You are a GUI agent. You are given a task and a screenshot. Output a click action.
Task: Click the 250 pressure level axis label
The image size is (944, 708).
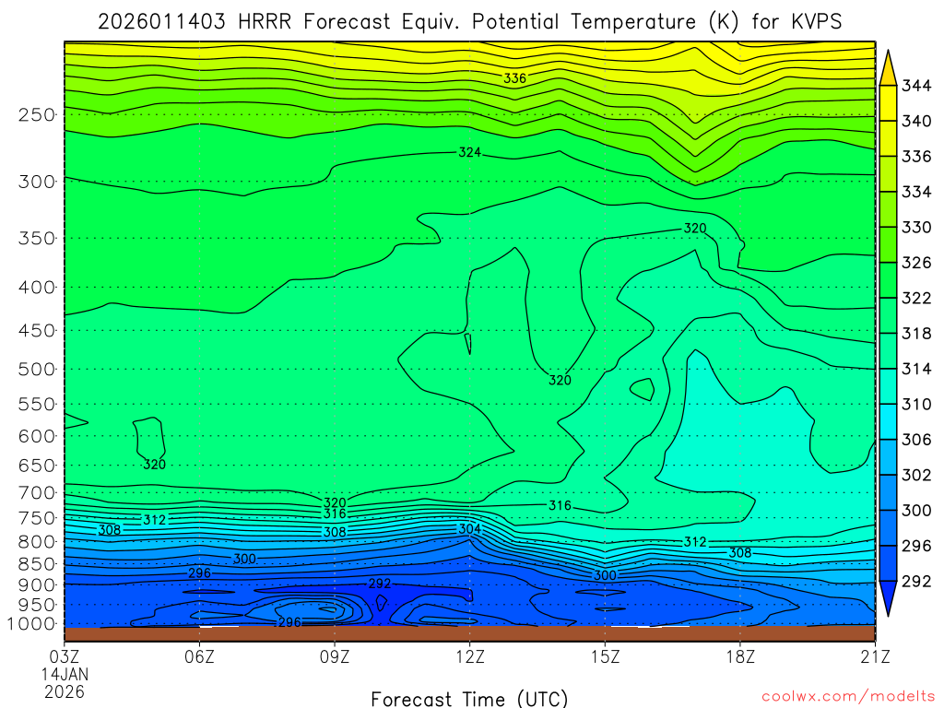(x=37, y=114)
